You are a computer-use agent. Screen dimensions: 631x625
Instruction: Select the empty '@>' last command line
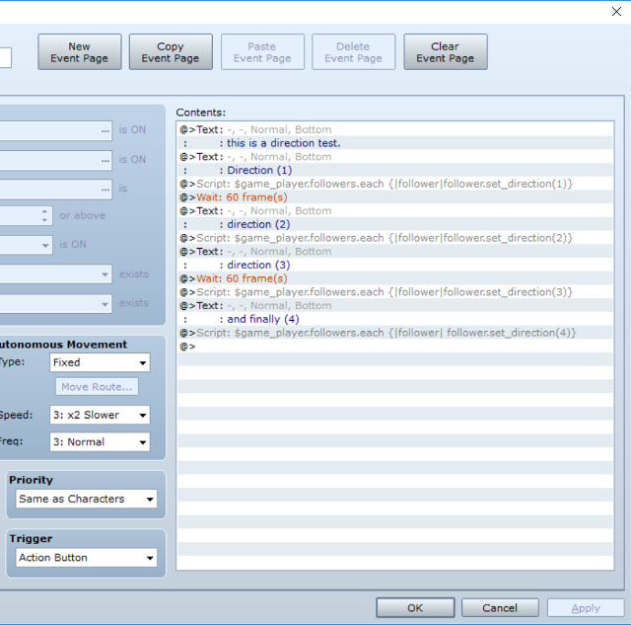[x=395, y=347]
